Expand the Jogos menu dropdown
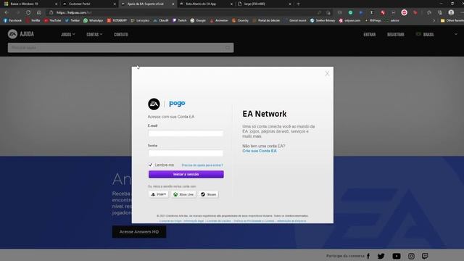This screenshot has width=464, height=261. (67, 34)
